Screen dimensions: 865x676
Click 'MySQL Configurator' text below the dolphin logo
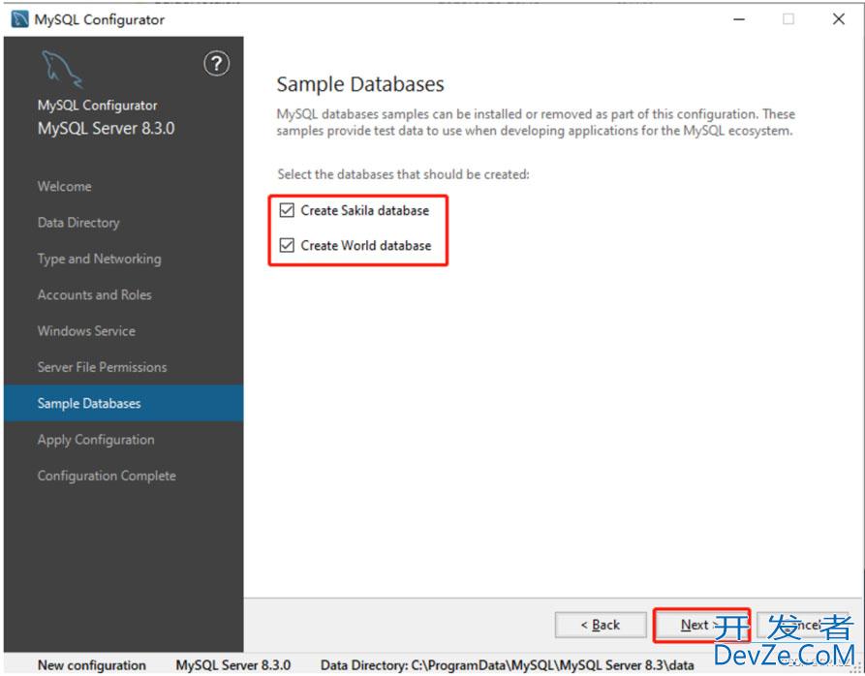click(x=97, y=105)
